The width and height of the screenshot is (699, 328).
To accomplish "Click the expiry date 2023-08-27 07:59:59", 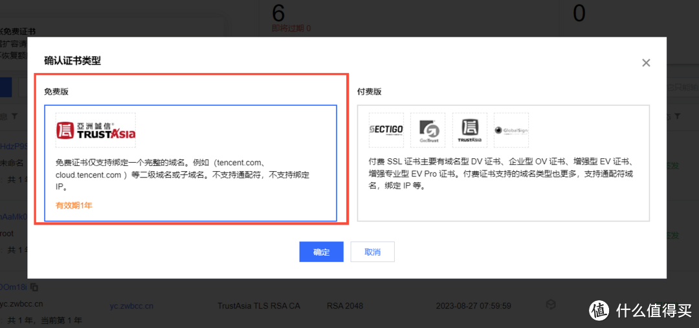I will tap(473, 306).
